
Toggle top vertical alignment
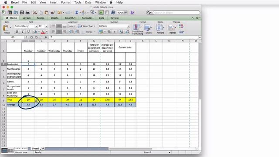[53, 26]
